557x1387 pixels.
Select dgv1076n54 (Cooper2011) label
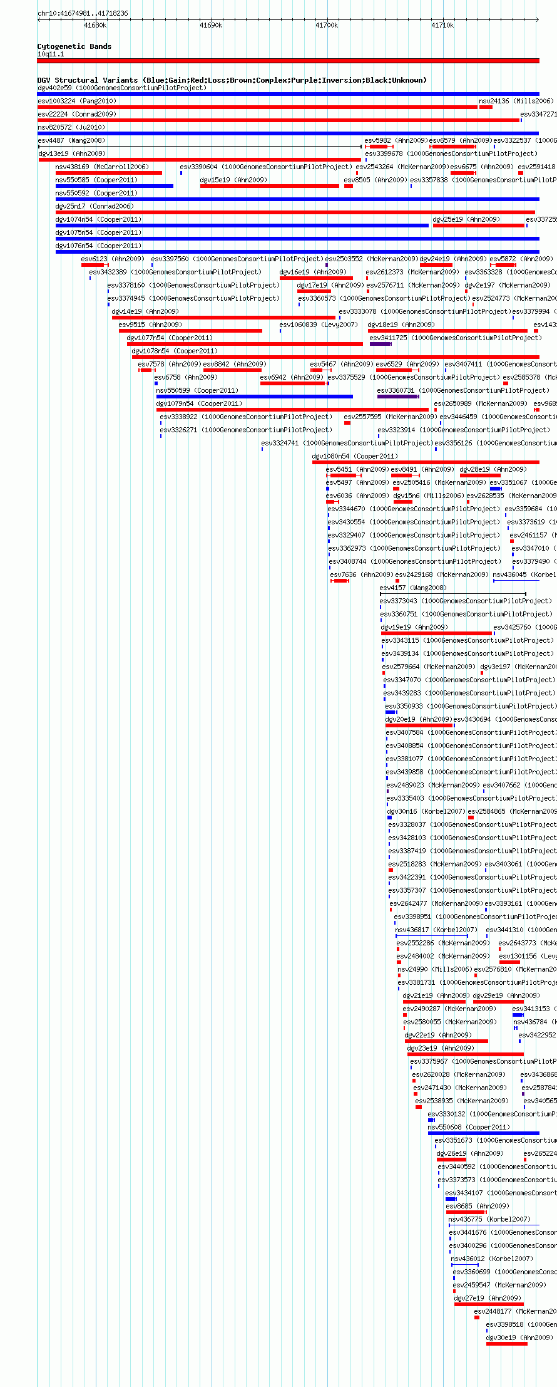coord(98,246)
